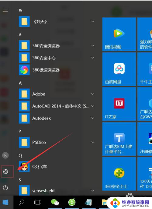Open the 百度网盘 tile
This screenshot has height=209, width=152.
[x=119, y=69]
